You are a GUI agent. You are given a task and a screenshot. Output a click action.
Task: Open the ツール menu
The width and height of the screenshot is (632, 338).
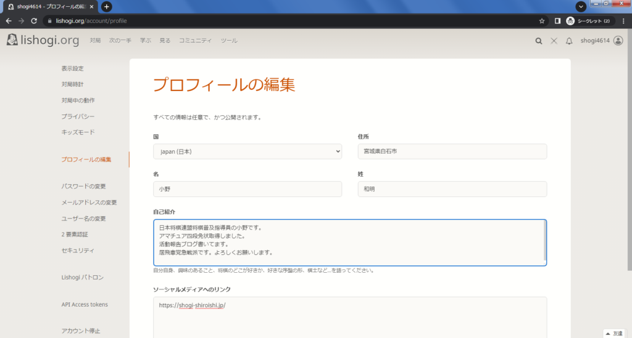click(x=229, y=41)
